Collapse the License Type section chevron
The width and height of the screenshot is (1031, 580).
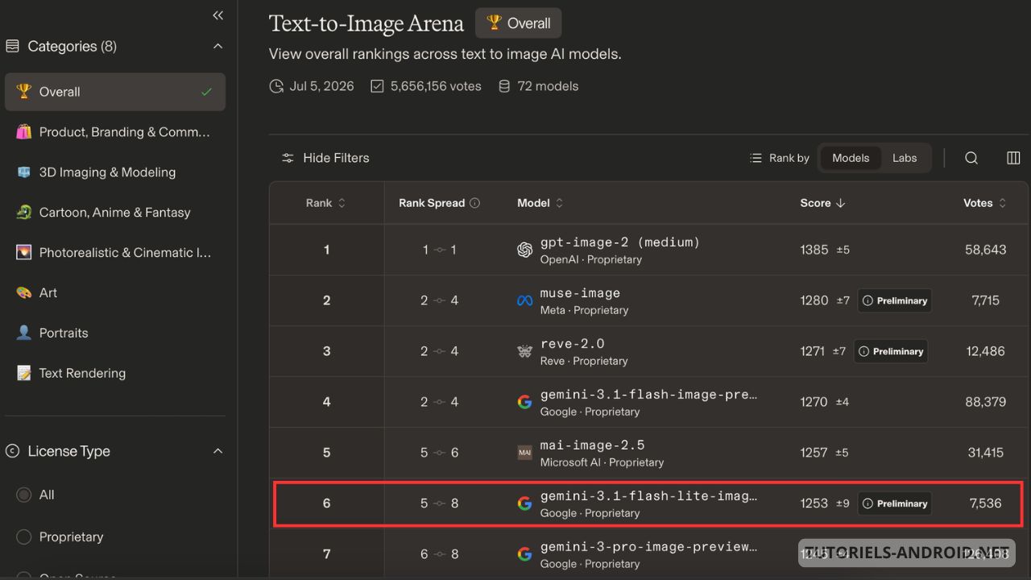click(217, 451)
